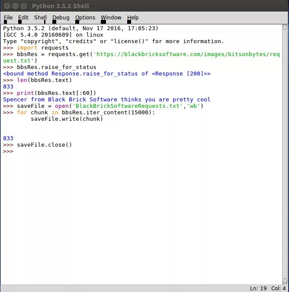Click the vertical scrollbar track
This screenshot has width=289, height=292.
pyautogui.click(x=285, y=154)
